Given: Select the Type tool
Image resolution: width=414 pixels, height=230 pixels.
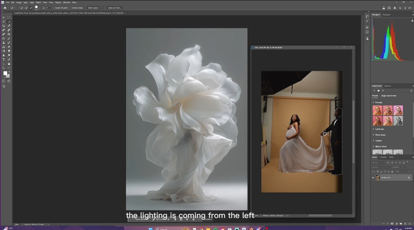Looking at the screenshot, I should coord(4,59).
